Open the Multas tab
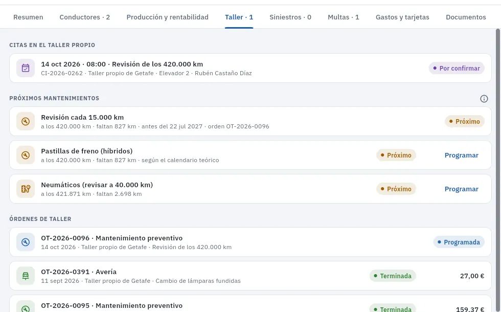 tap(344, 17)
